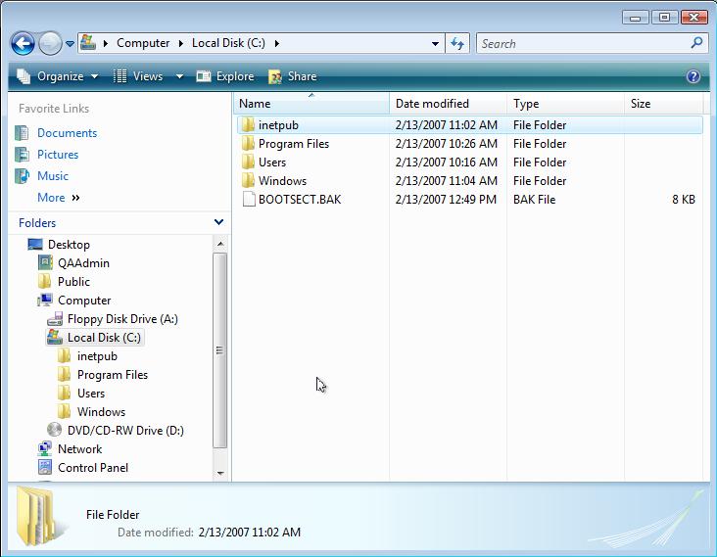Image resolution: width=717 pixels, height=557 pixels.
Task: Select inetpub in the folder tree
Action: coord(97,356)
